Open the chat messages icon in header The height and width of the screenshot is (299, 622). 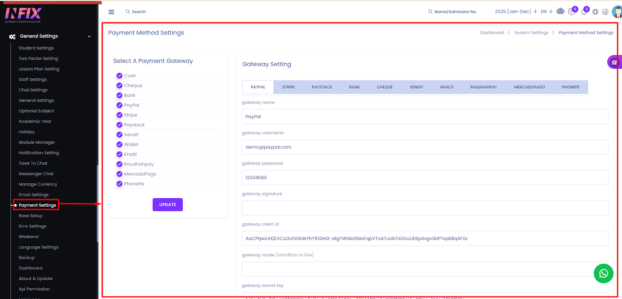[571, 12]
